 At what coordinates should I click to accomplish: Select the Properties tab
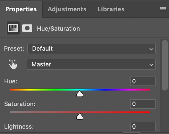point(21,9)
